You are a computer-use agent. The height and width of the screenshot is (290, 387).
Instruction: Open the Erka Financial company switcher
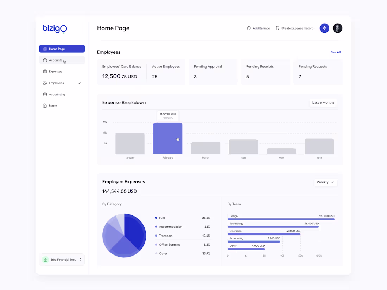(x=62, y=259)
